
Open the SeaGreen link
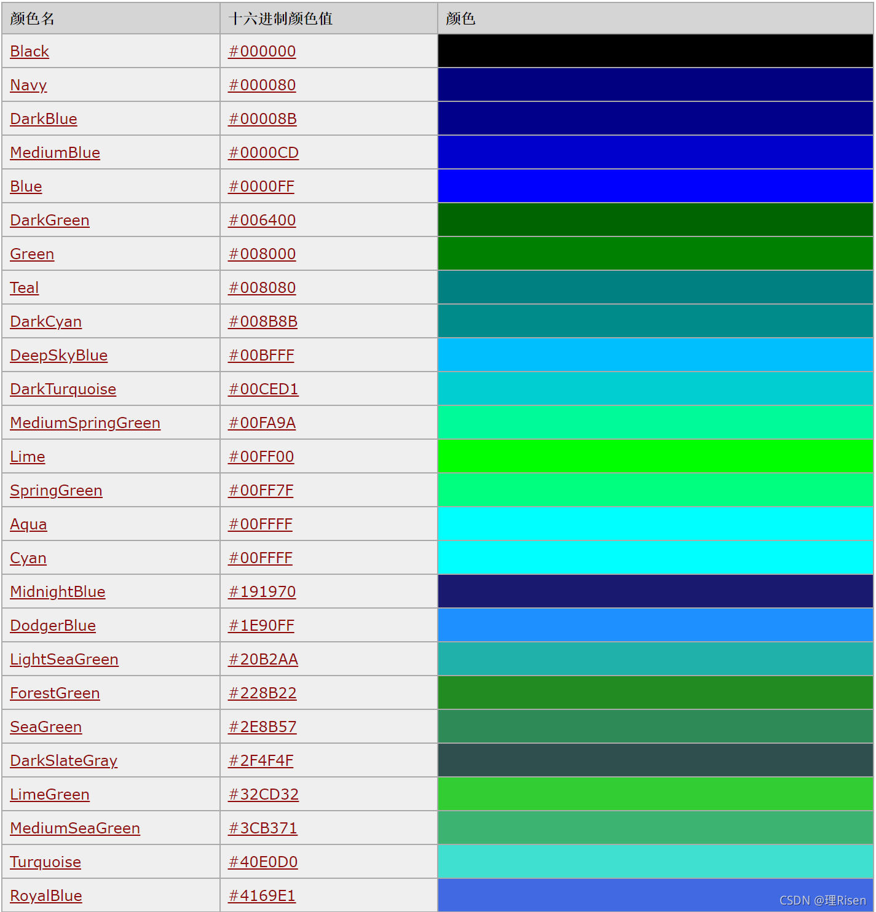point(46,727)
